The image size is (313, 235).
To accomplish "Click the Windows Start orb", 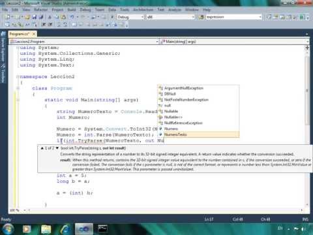I will [x=8, y=229].
